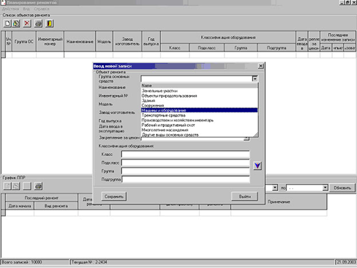Click the Вид ремонта column header
This screenshot has height=268, width=357.
(56, 206)
